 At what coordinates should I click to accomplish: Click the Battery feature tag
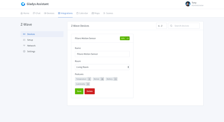(111, 79)
